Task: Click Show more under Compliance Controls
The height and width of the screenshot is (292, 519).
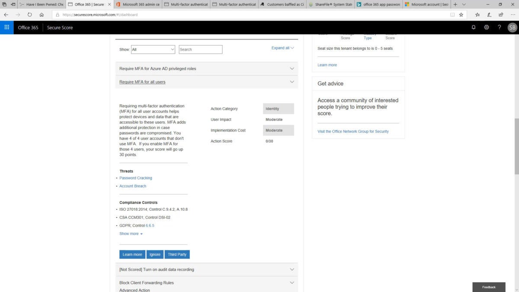Action: pyautogui.click(x=131, y=234)
